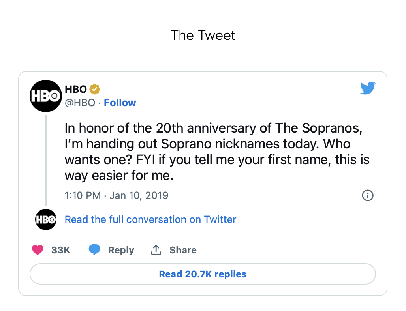Click the large HBO profile avatar
The height and width of the screenshot is (311, 406).
coord(46,96)
